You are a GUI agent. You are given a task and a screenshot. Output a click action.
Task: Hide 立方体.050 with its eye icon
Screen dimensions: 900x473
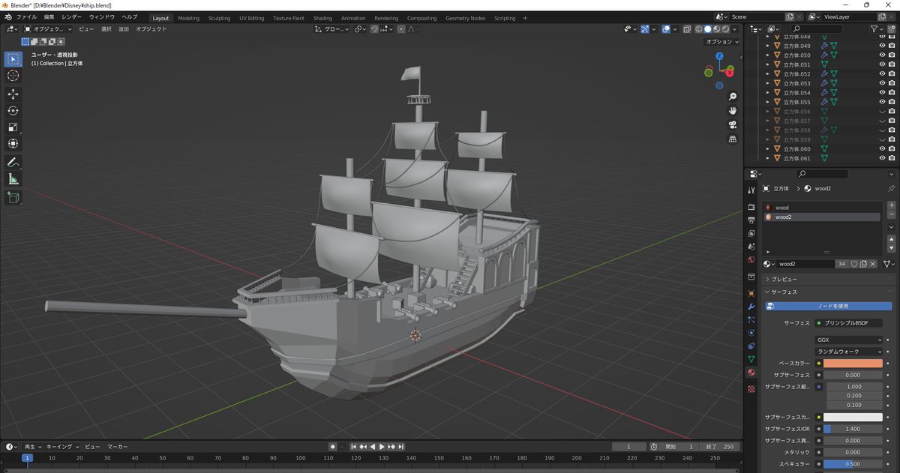point(882,55)
